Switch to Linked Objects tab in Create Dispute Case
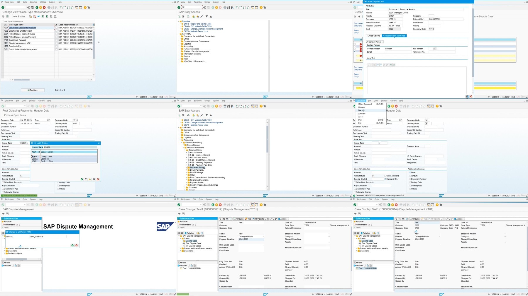528x296 pixels. [373, 36]
